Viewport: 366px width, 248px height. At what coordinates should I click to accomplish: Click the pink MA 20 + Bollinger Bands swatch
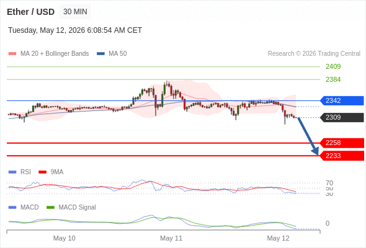tap(12, 54)
